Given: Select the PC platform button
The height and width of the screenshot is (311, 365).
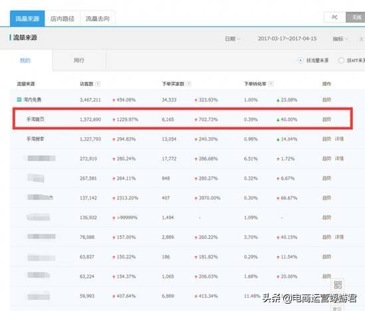Looking at the screenshot, I should 334,17.
